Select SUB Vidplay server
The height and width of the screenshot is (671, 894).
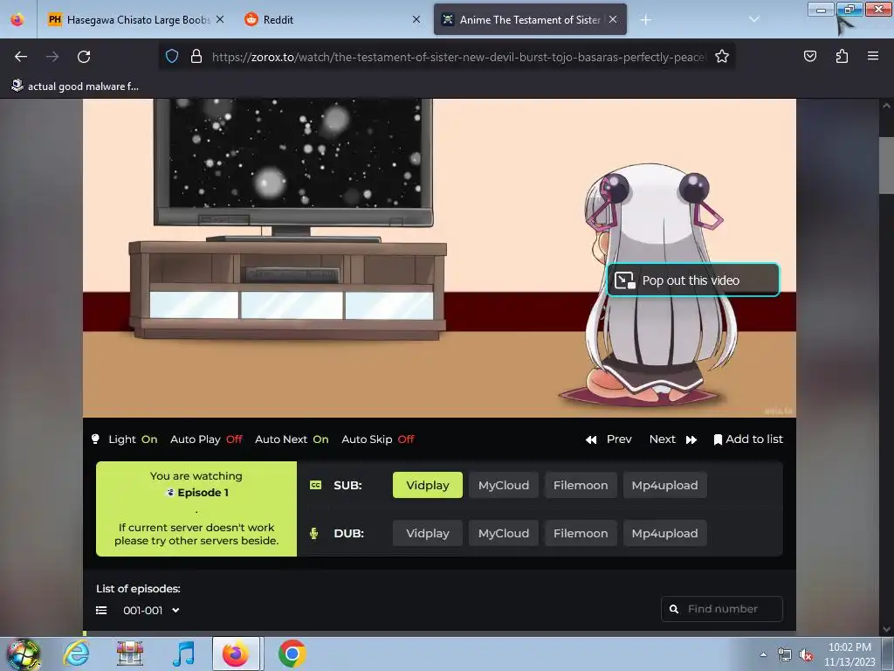pos(428,485)
